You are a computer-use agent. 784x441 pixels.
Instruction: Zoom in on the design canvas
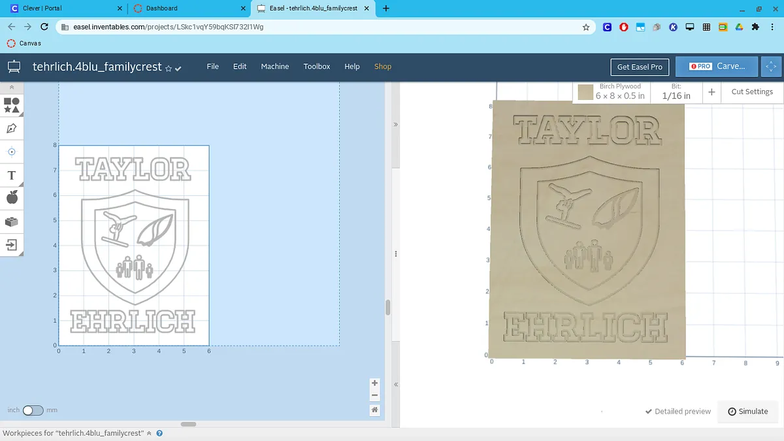point(374,384)
